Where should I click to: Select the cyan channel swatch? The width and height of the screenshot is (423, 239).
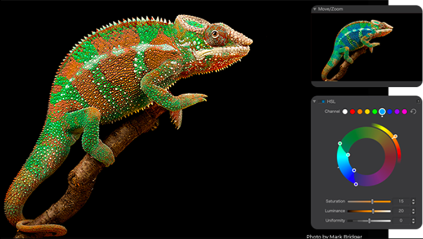[x=382, y=112]
